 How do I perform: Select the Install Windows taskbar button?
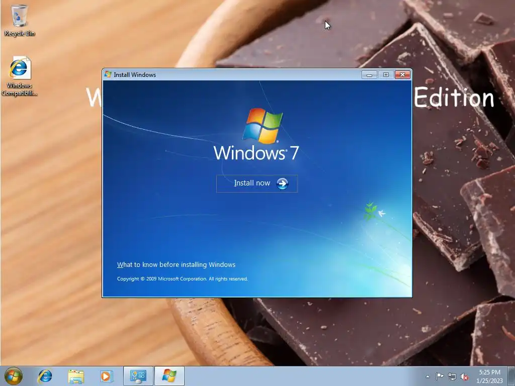[169, 376]
